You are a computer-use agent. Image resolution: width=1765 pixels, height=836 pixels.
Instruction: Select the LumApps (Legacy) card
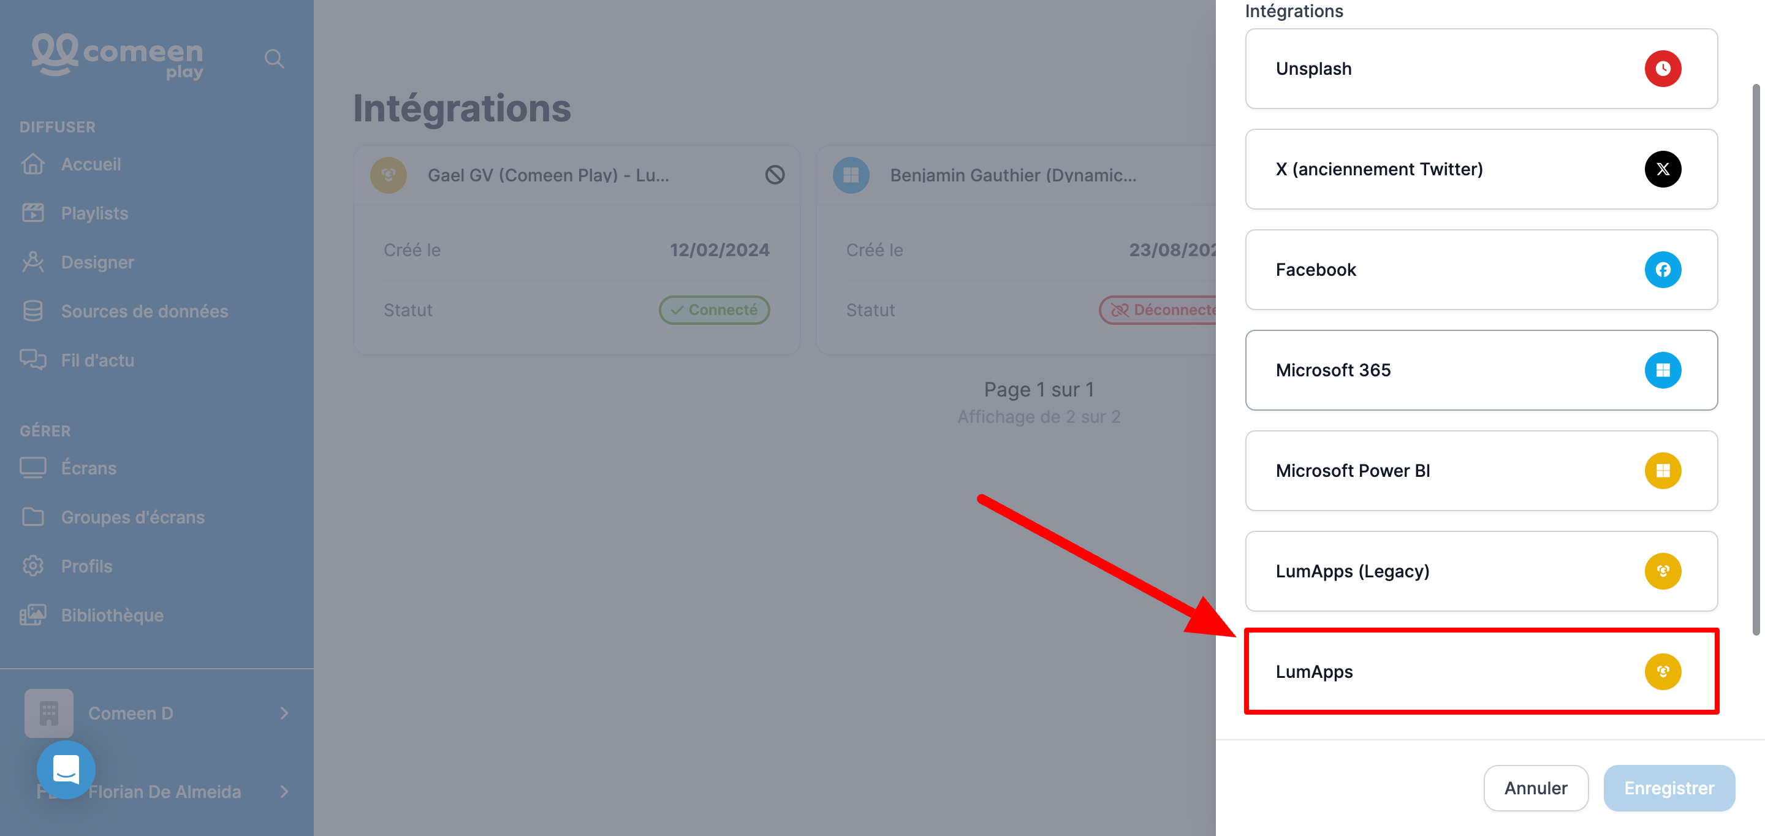(1481, 571)
